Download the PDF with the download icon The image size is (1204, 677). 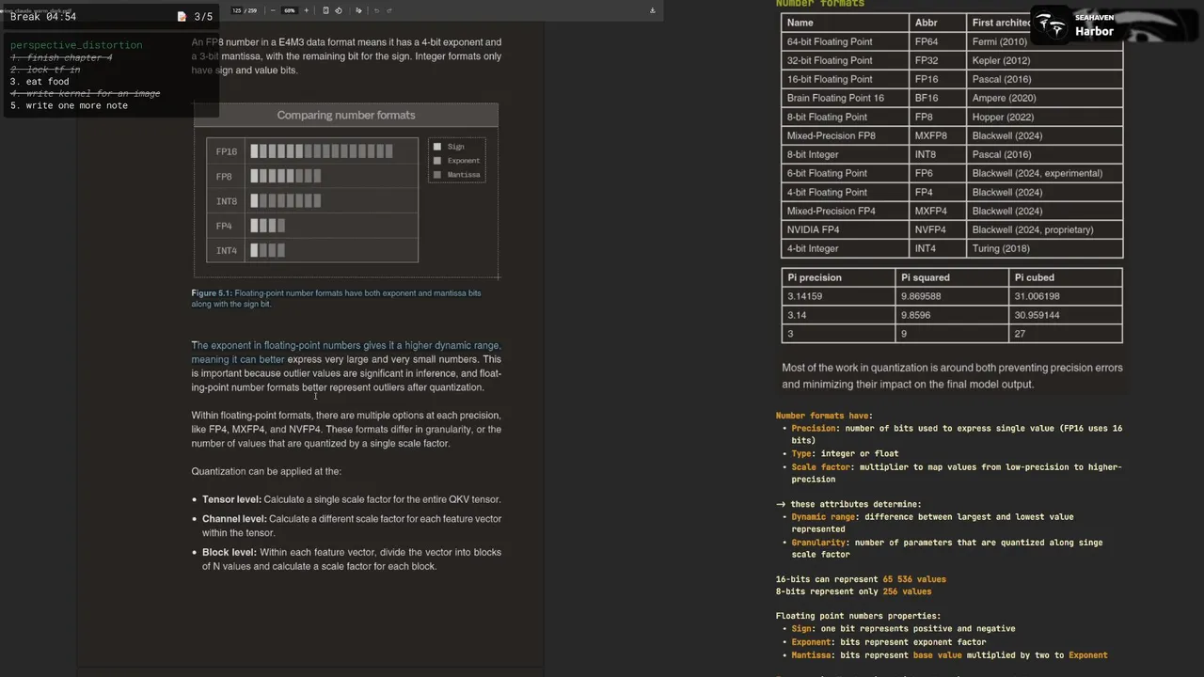point(652,10)
